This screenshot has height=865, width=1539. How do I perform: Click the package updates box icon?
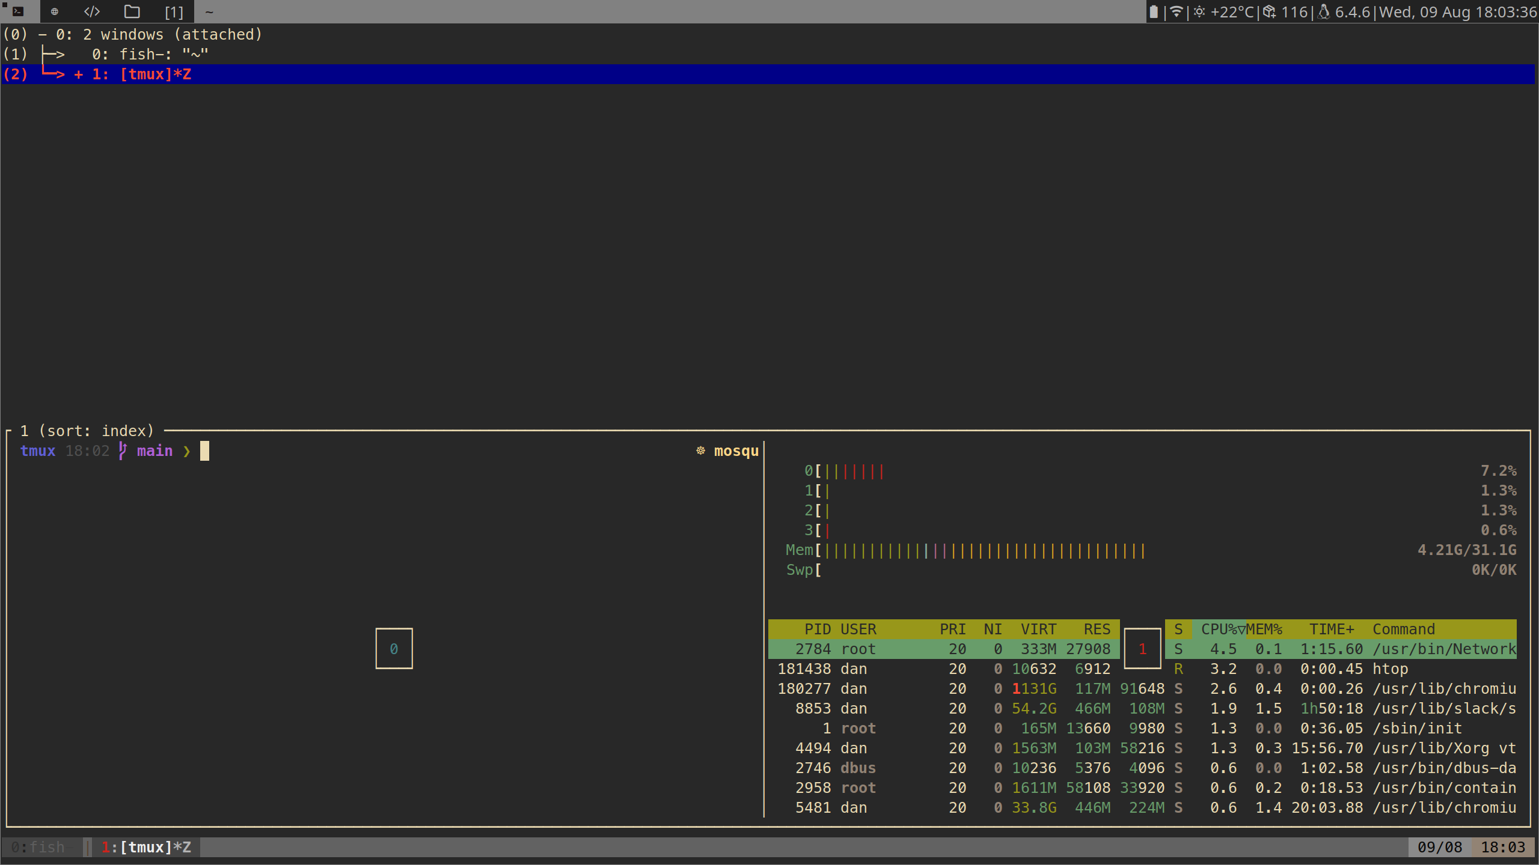tap(1269, 12)
